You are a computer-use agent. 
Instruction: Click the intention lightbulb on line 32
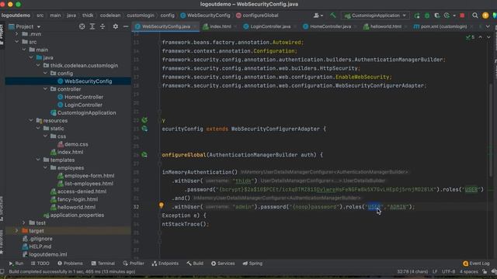click(x=162, y=205)
